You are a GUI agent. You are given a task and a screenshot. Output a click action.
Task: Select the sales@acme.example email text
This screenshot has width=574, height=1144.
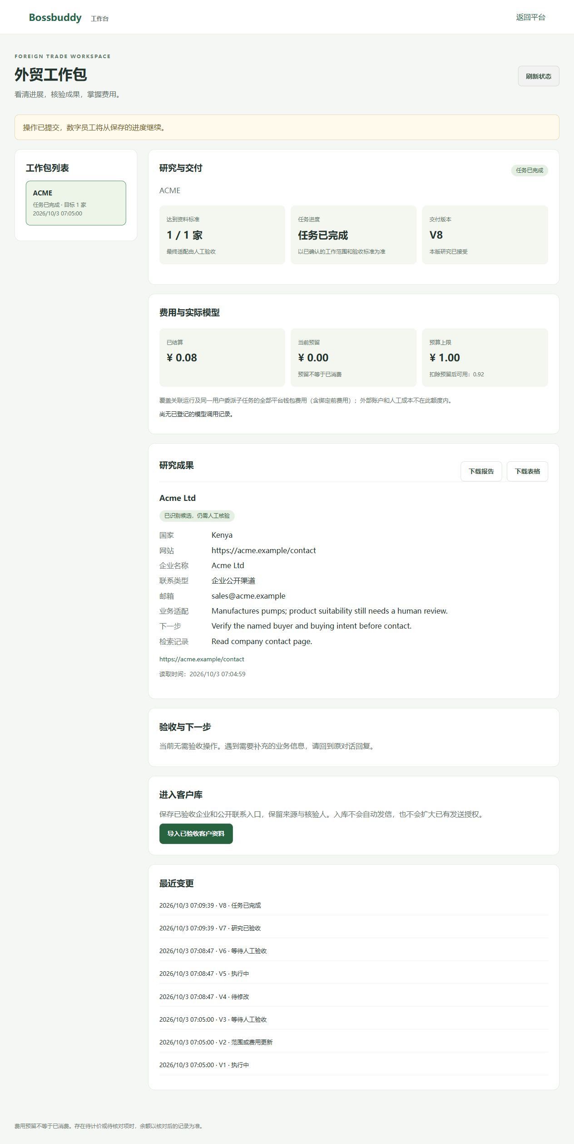pos(248,596)
